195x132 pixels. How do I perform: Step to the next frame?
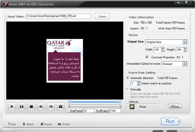tap(51, 107)
